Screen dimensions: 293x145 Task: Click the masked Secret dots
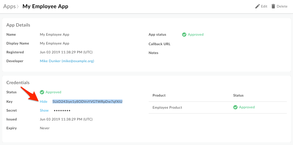pyautogui.click(x=62, y=111)
